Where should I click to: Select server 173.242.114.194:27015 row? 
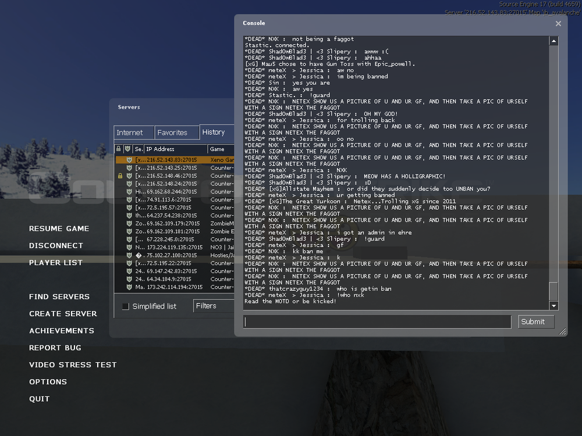click(175, 287)
